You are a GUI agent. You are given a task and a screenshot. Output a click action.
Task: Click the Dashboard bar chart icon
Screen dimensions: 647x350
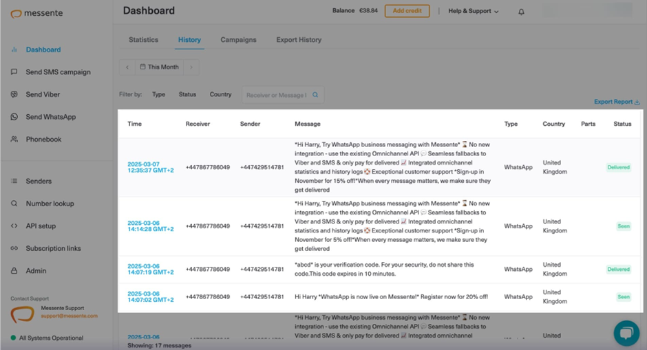click(14, 50)
